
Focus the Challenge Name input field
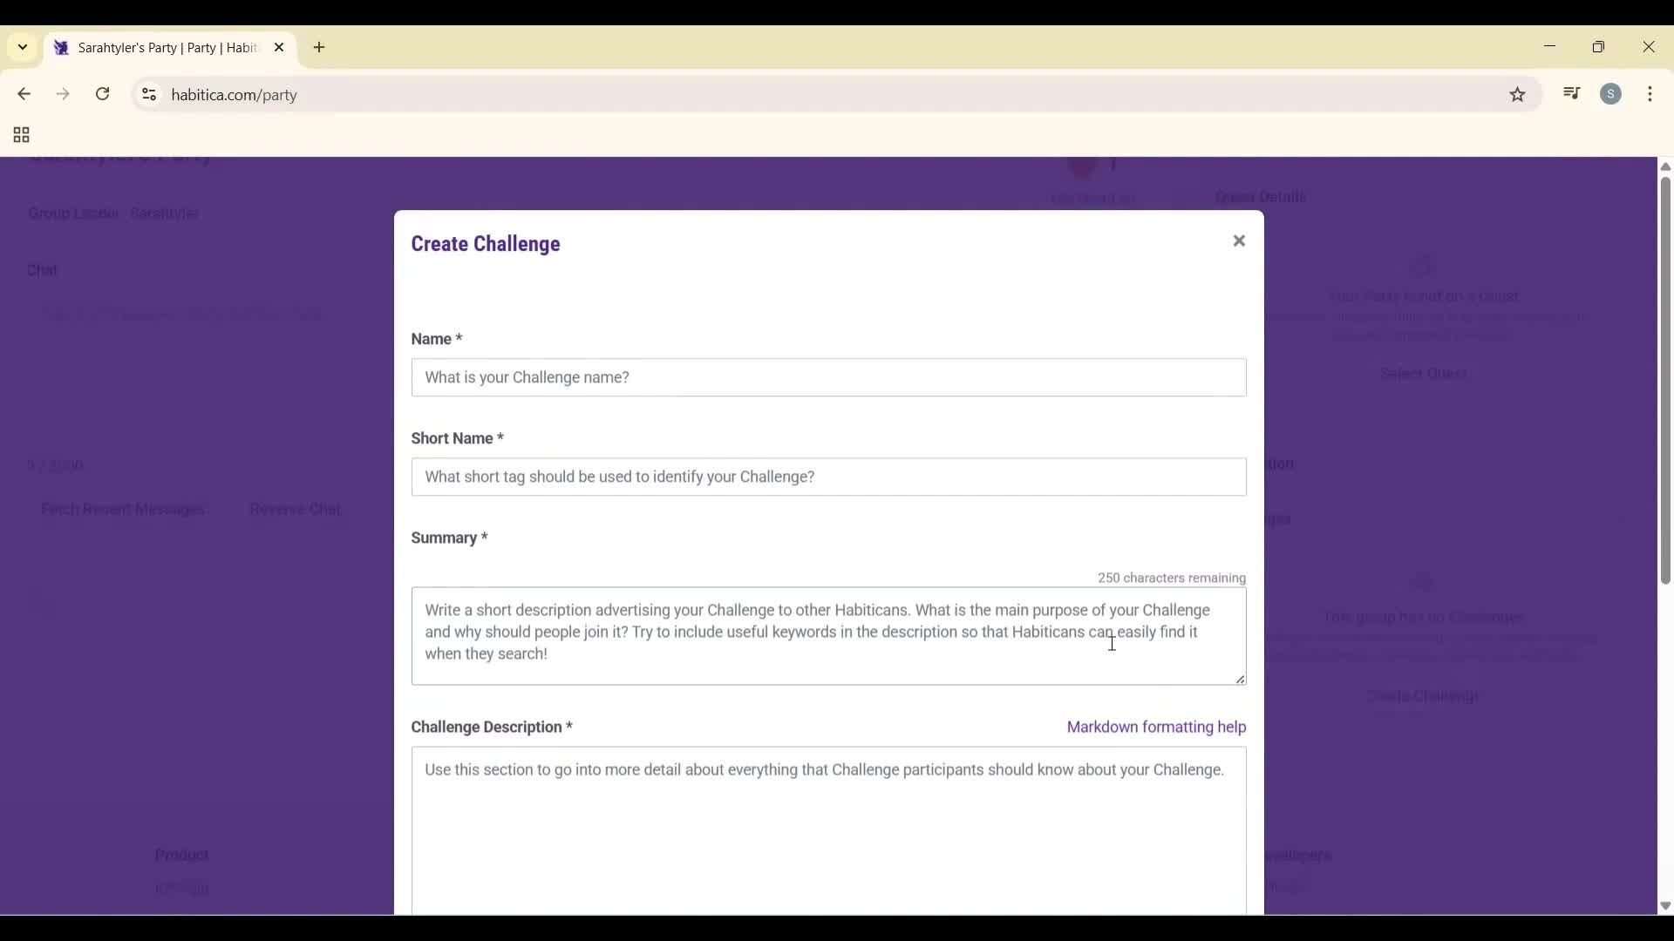827,377
